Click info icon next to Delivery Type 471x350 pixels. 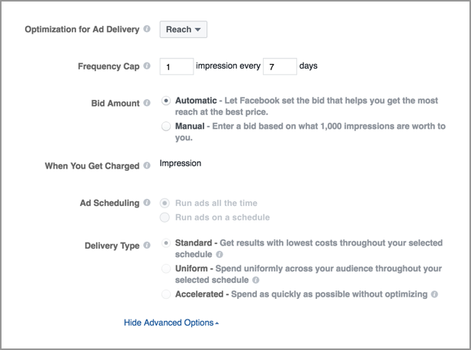pos(147,246)
